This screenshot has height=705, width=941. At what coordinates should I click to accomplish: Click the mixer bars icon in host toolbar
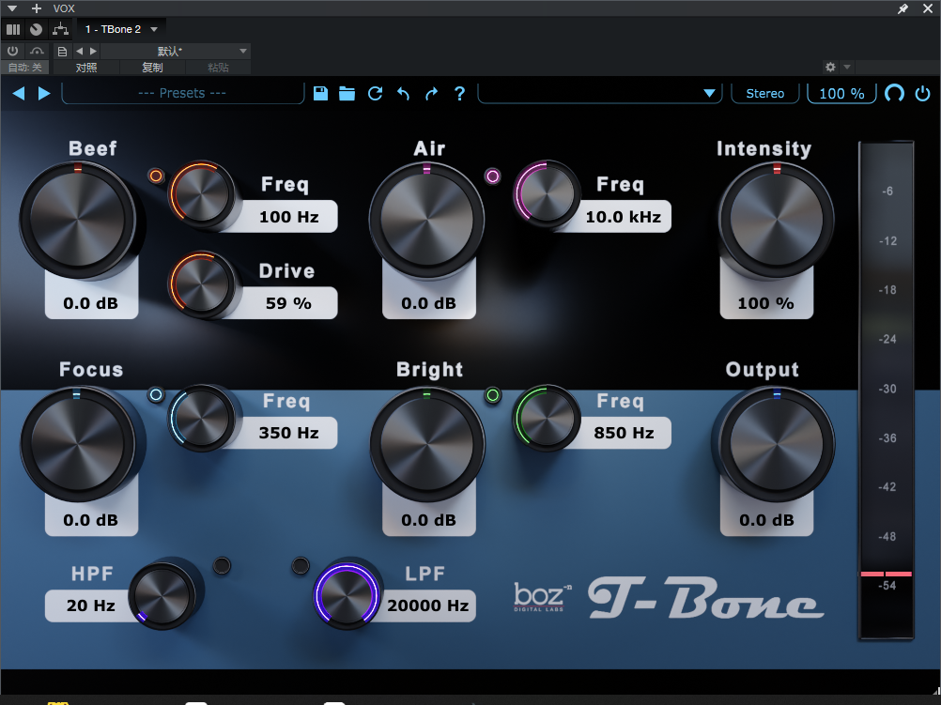(13, 29)
